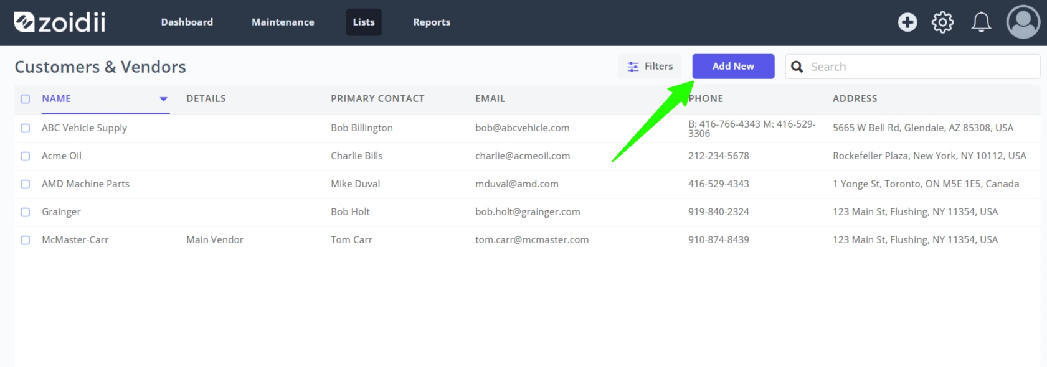Click the Customers & Vendors heading
The width and height of the screenshot is (1047, 367).
coord(100,67)
